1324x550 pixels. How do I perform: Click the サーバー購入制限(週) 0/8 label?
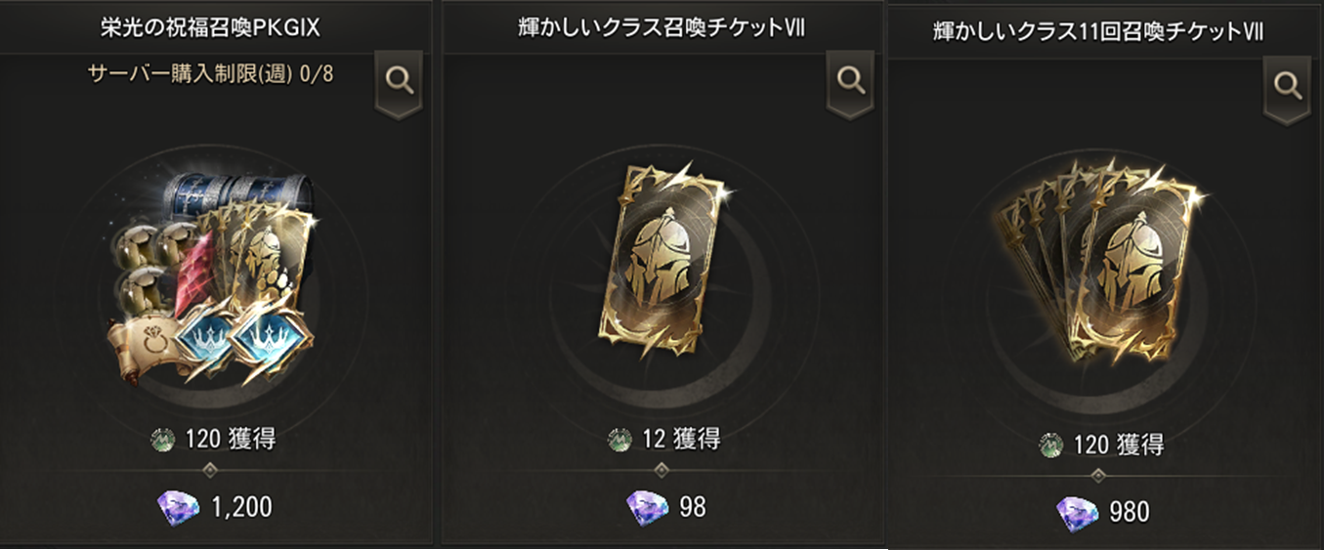210,73
